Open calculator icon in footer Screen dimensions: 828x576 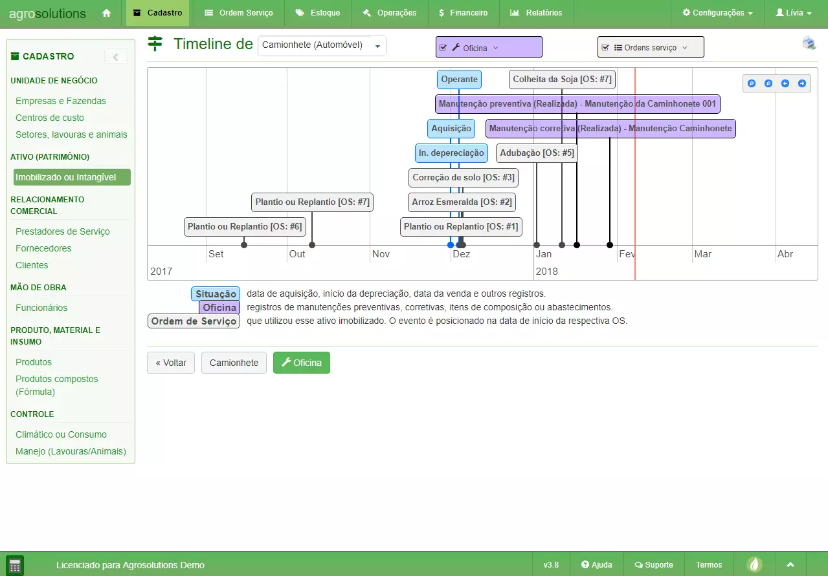[14, 564]
